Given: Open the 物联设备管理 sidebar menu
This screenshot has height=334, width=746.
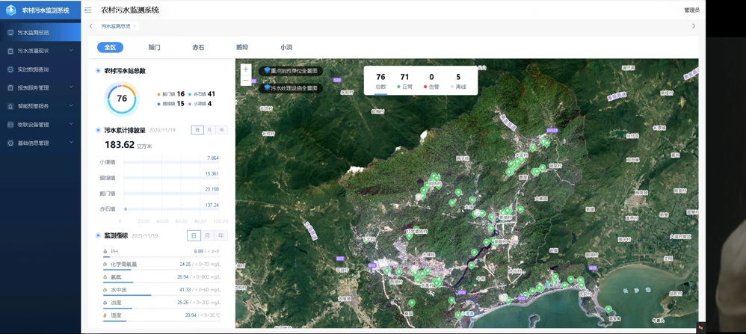Looking at the screenshot, I should point(40,125).
